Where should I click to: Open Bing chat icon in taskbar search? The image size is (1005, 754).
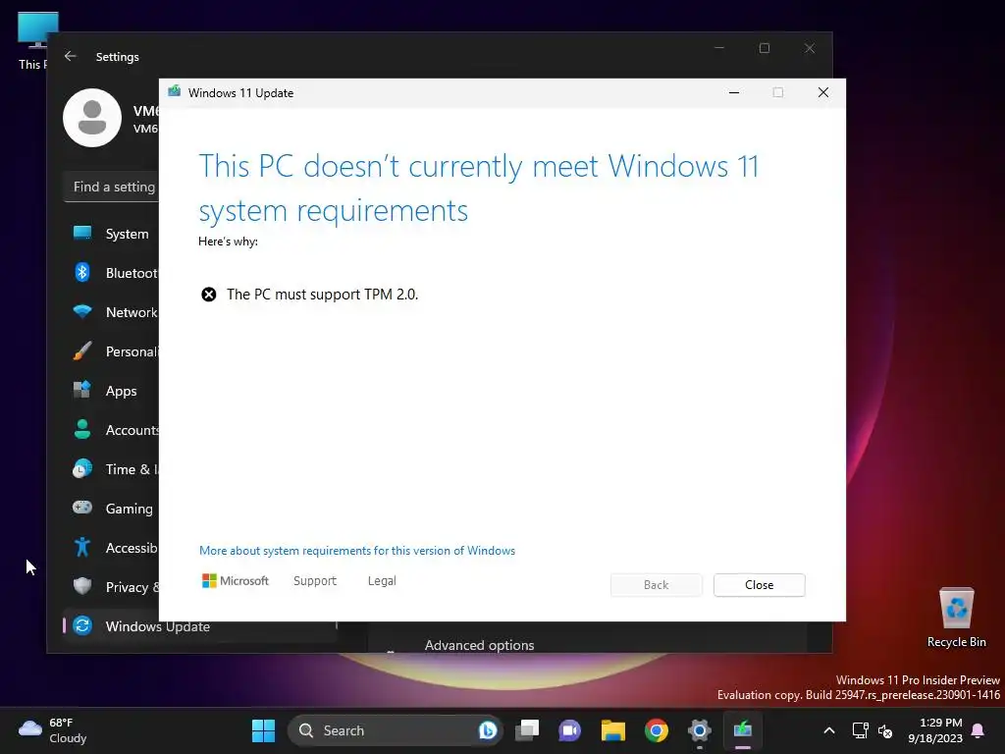click(487, 730)
